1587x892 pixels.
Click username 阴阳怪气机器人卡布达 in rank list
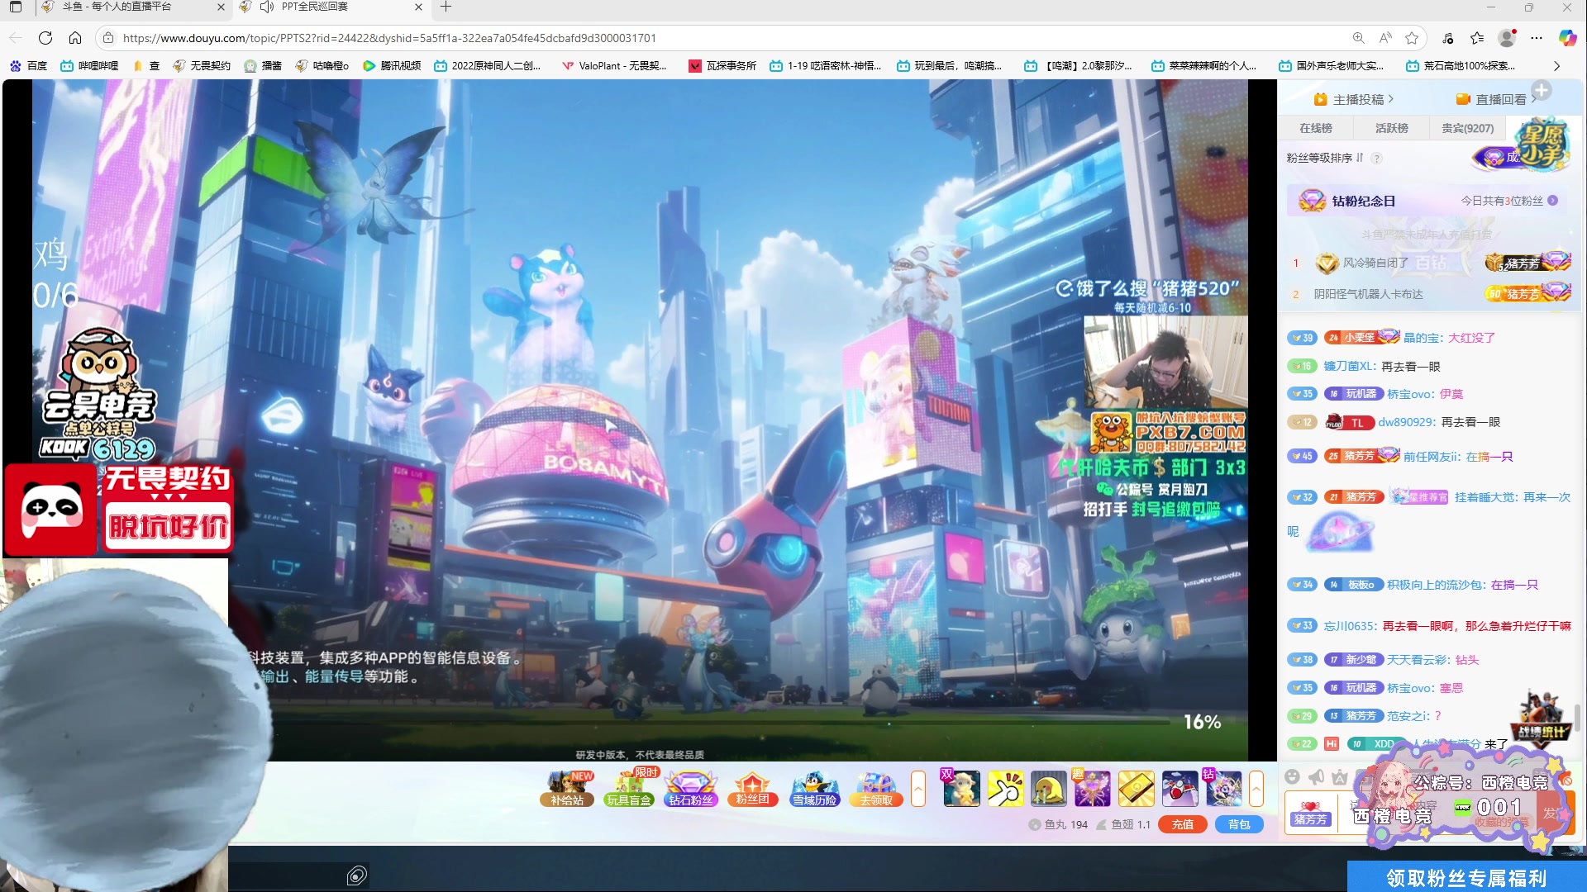pyautogui.click(x=1369, y=294)
